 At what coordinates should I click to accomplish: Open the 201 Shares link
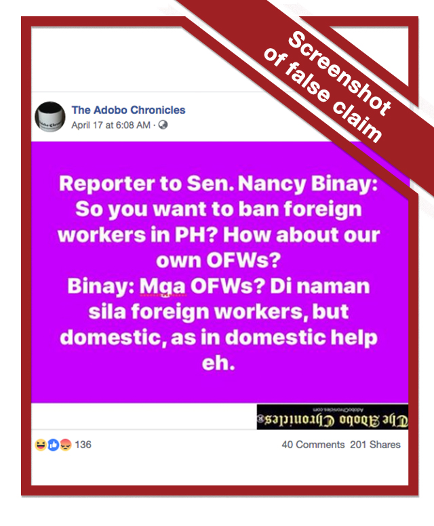(x=375, y=445)
